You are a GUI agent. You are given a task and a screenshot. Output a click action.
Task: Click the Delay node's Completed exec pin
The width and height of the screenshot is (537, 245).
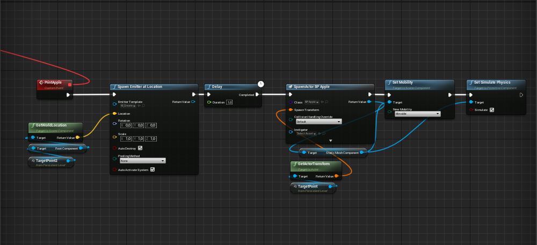point(257,95)
